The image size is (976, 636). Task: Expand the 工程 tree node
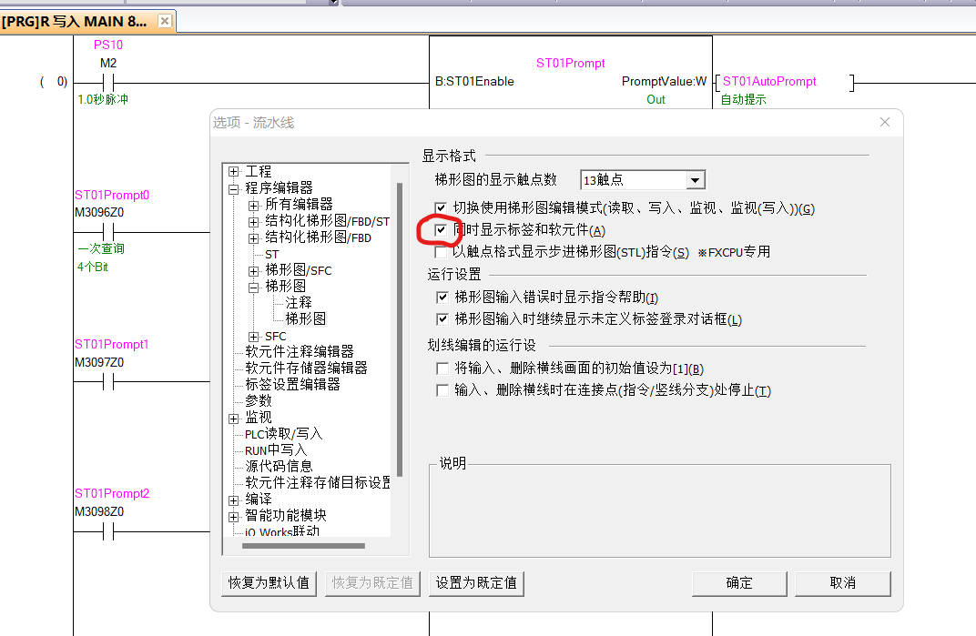[x=234, y=172]
